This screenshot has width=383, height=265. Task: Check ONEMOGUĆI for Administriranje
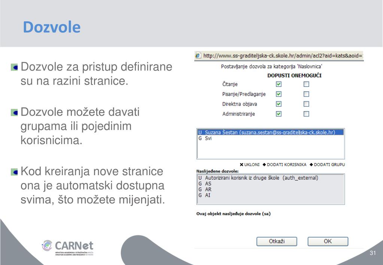(306, 114)
